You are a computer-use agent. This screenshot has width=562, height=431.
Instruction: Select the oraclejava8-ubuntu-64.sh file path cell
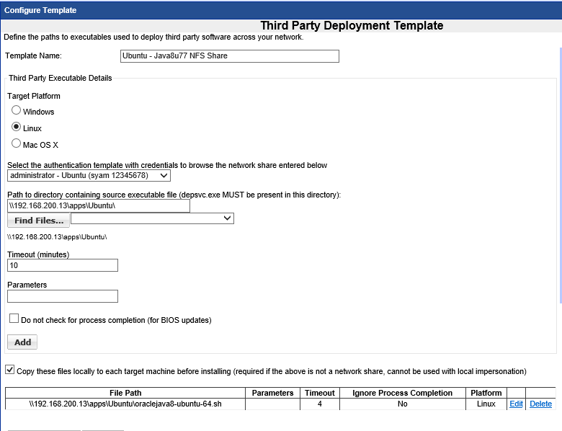(x=125, y=404)
